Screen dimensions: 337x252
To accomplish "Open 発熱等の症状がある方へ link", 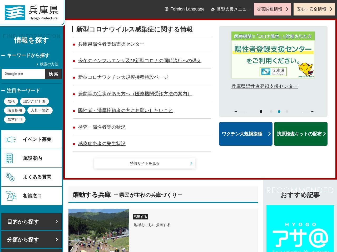I will pyautogui.click(x=135, y=94).
